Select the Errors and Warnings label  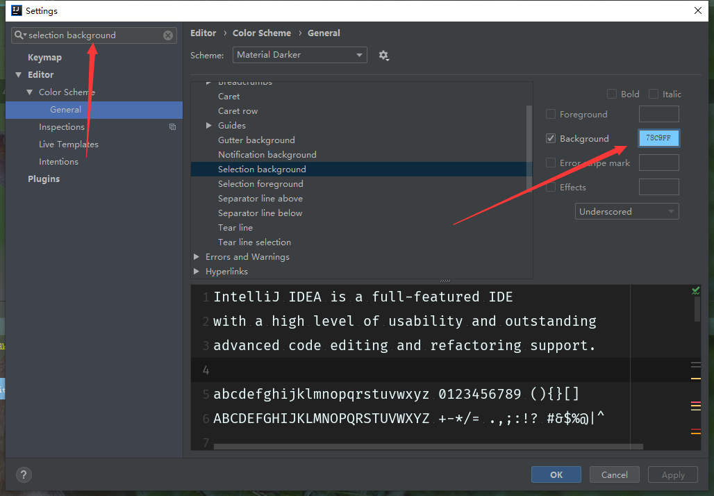pos(247,257)
